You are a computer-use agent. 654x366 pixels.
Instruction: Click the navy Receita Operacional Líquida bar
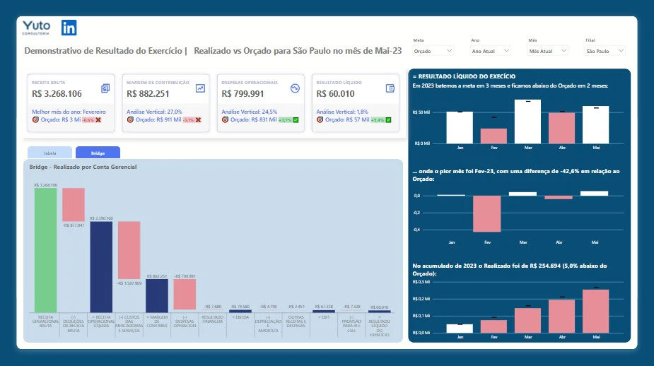[101, 267]
